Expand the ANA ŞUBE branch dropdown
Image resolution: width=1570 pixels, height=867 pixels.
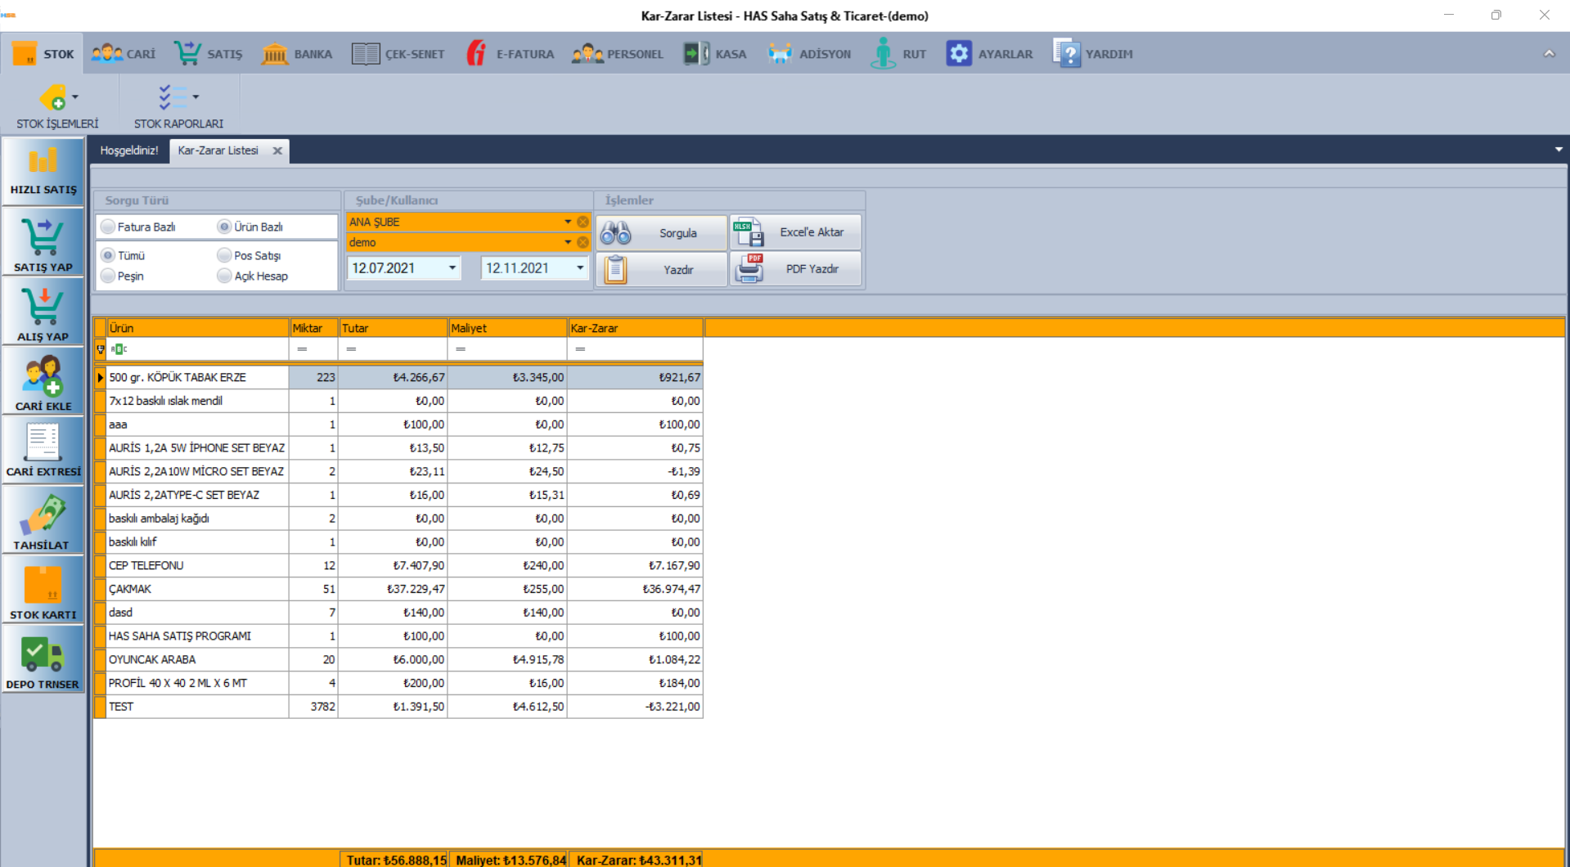coord(567,222)
